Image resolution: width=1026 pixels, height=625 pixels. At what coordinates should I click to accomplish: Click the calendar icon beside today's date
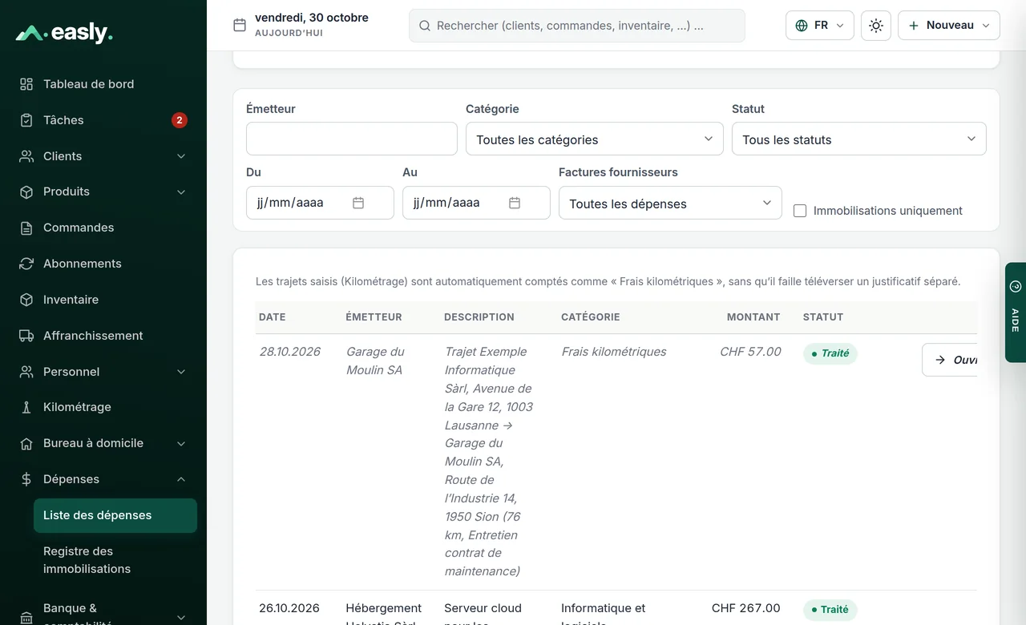[x=240, y=25]
